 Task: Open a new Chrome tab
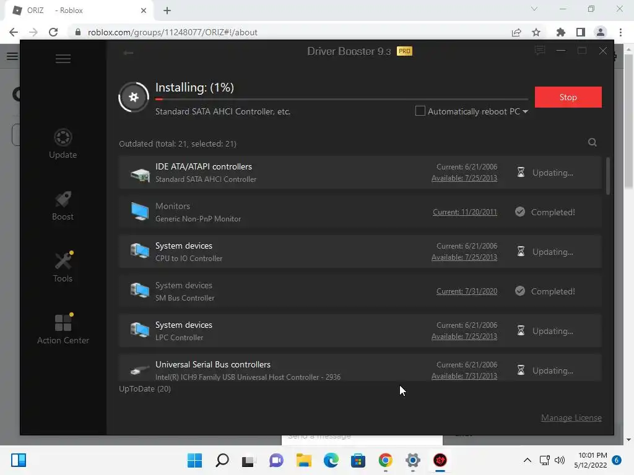(x=167, y=11)
